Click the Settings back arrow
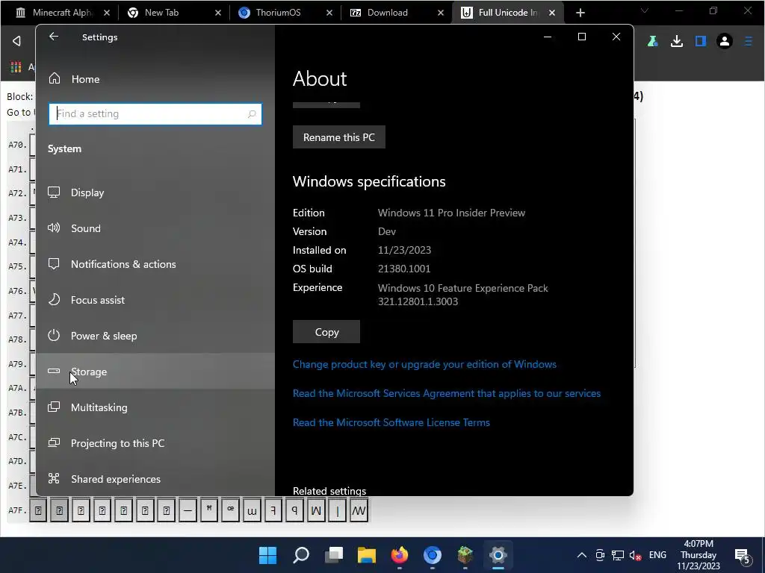The image size is (765, 573). coord(54,37)
